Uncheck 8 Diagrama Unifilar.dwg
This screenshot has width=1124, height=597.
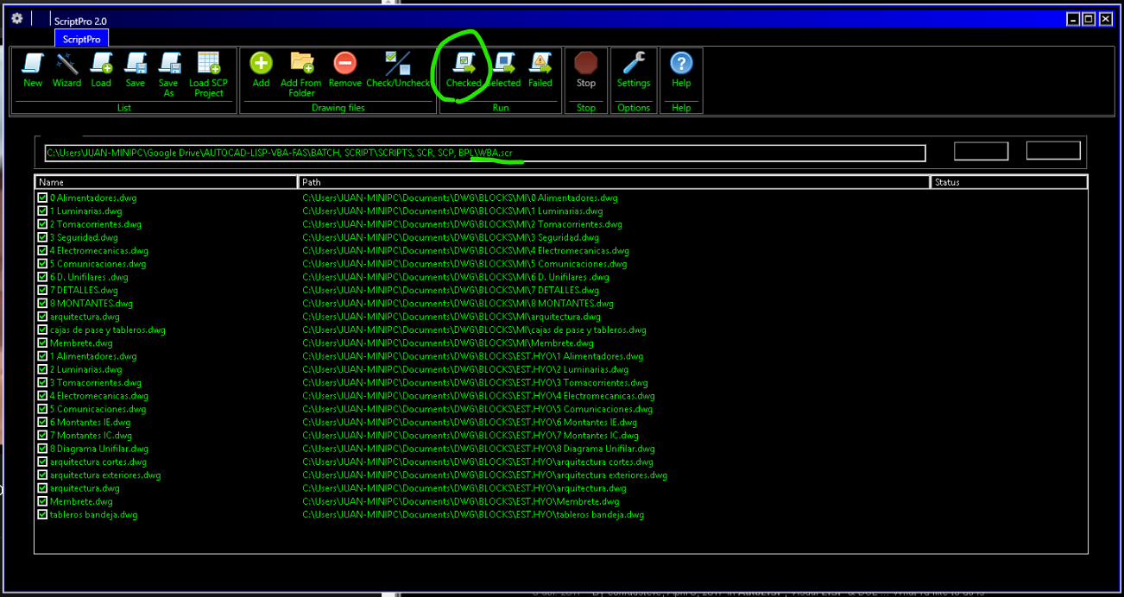[42, 449]
